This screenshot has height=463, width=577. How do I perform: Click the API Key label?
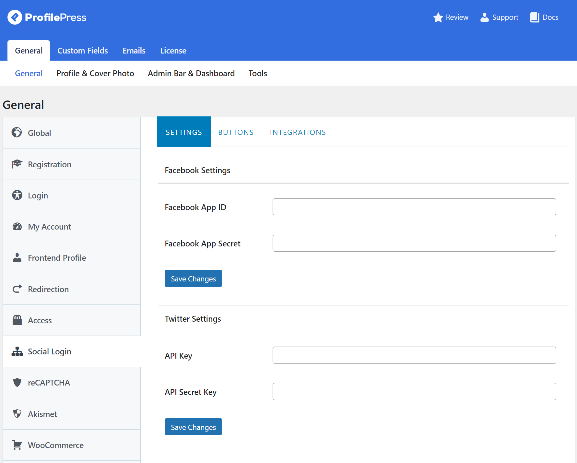pyautogui.click(x=179, y=356)
